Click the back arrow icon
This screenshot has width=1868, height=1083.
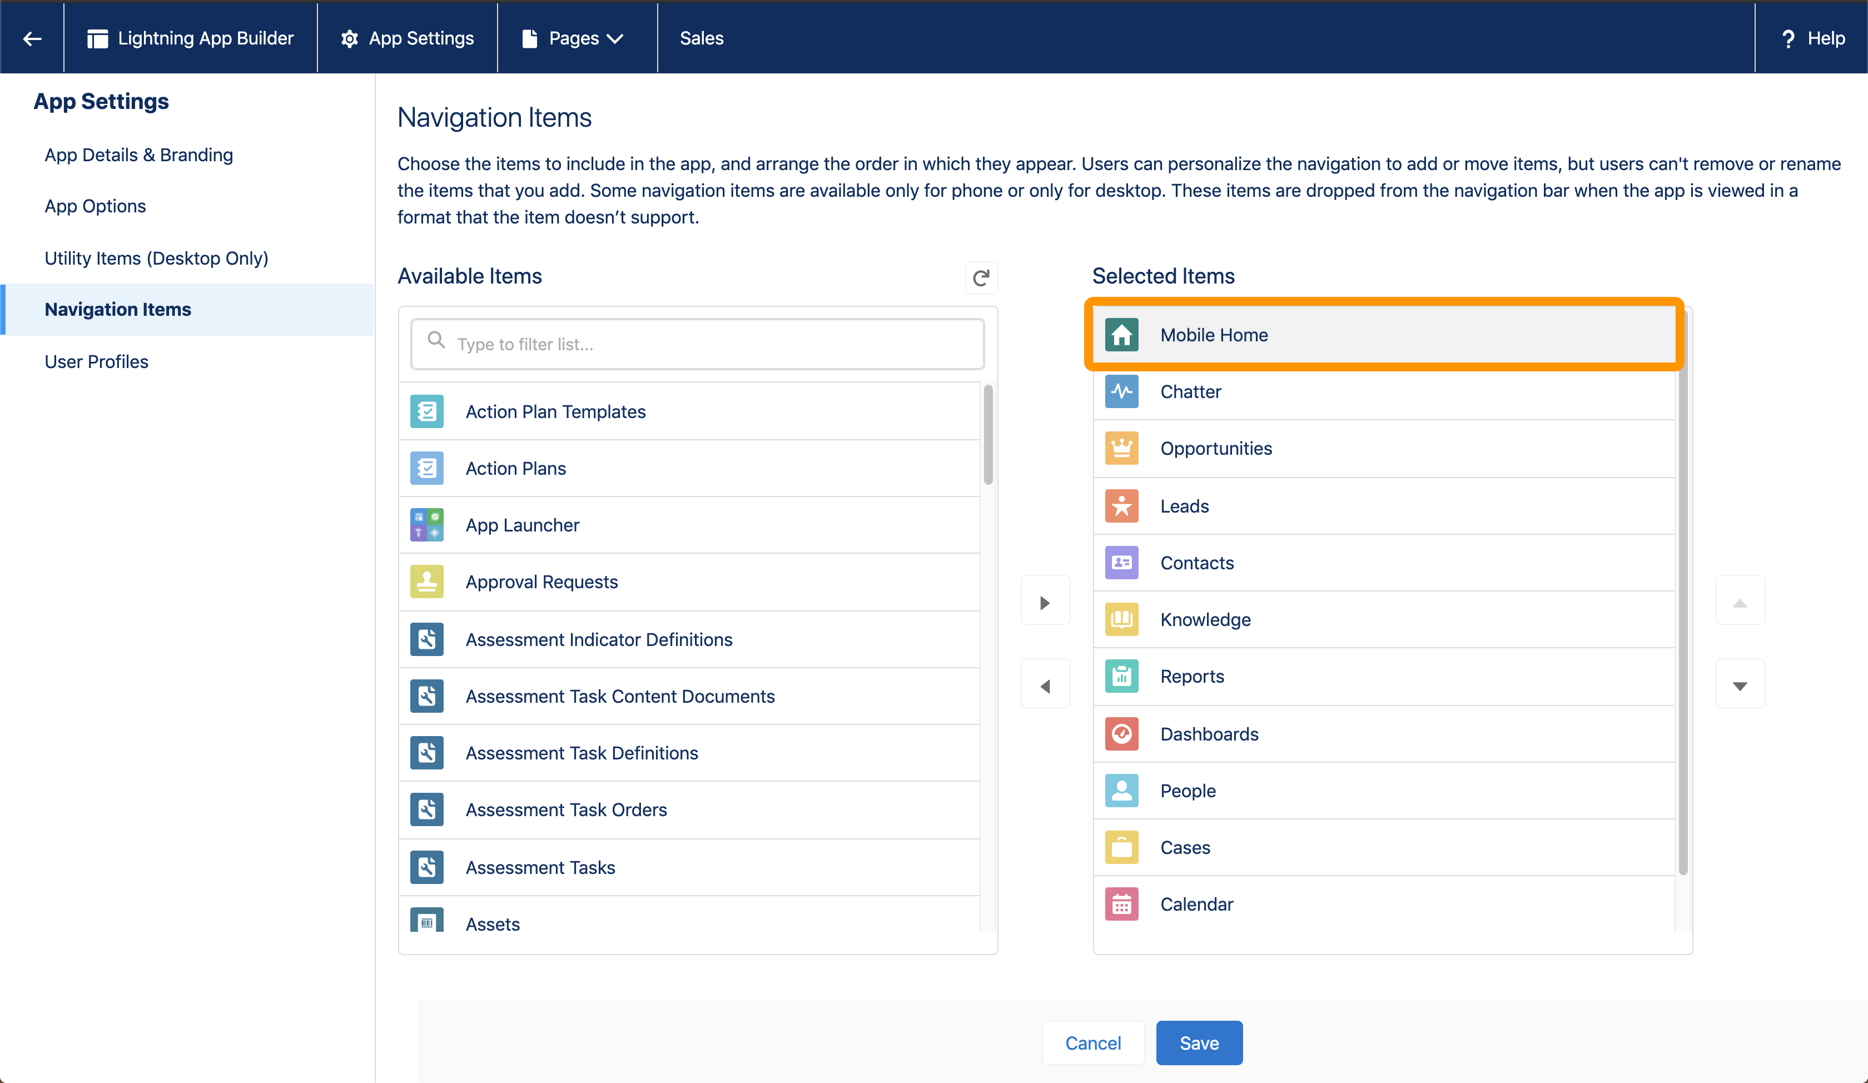click(x=32, y=38)
